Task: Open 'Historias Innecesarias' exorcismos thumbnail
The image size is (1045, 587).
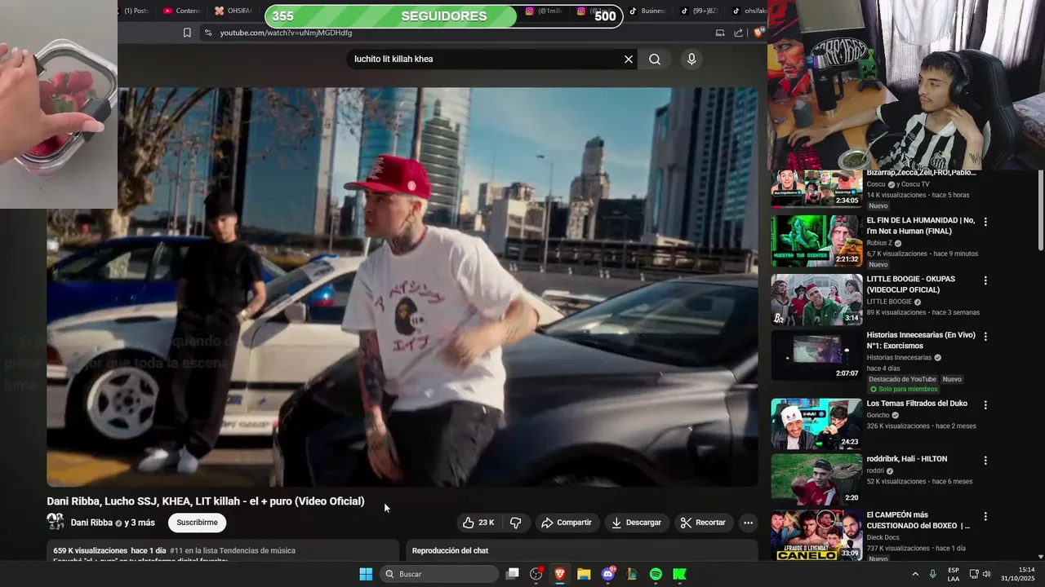Action: pyautogui.click(x=816, y=355)
